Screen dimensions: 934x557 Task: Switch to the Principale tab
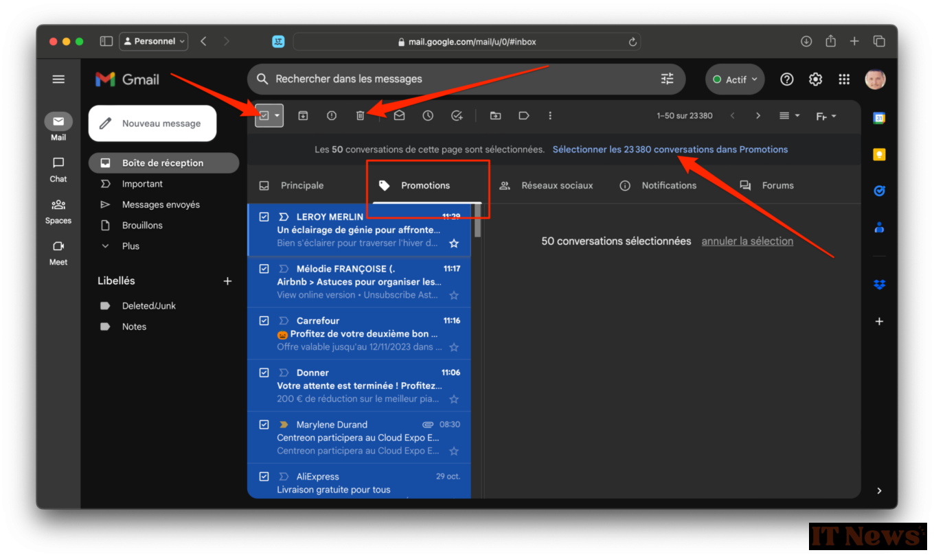coord(301,186)
